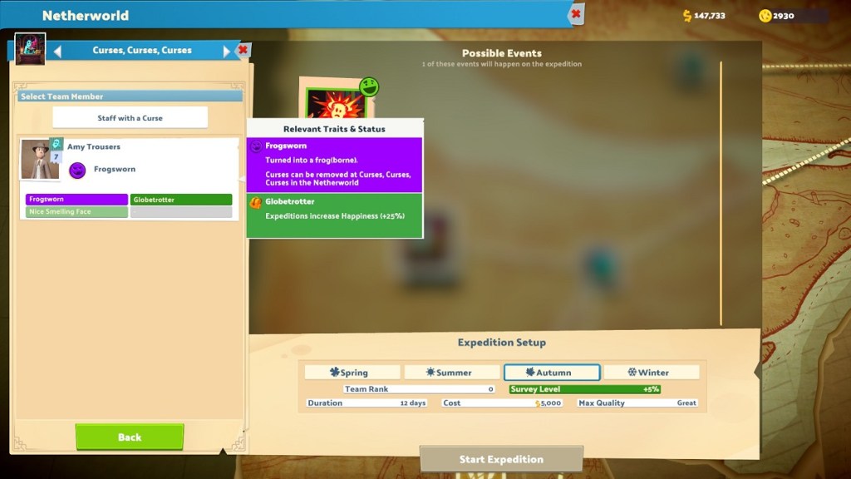The image size is (851, 479).
Task: Click the green Survey Level bar
Action: pyautogui.click(x=584, y=389)
